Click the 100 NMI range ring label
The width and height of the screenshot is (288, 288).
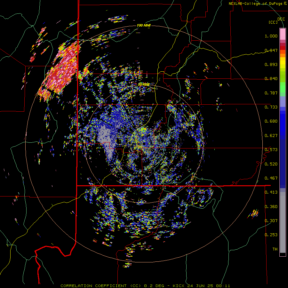[x=144, y=25]
